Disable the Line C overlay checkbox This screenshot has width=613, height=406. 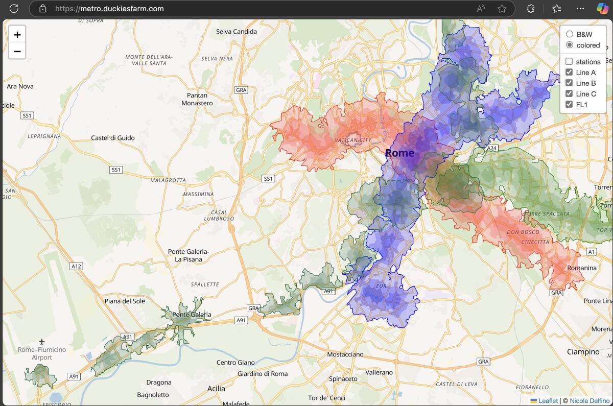tap(569, 94)
